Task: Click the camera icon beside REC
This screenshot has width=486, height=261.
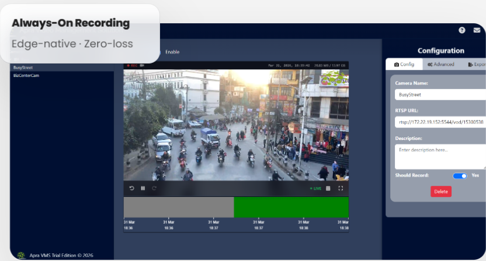Action: (x=142, y=65)
